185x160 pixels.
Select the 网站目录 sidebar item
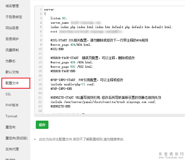[x=12, y=28]
